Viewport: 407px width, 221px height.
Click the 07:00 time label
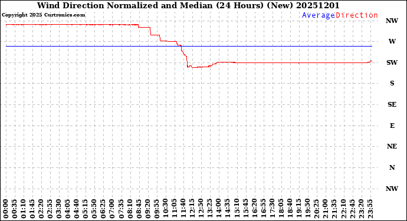coord(112,209)
